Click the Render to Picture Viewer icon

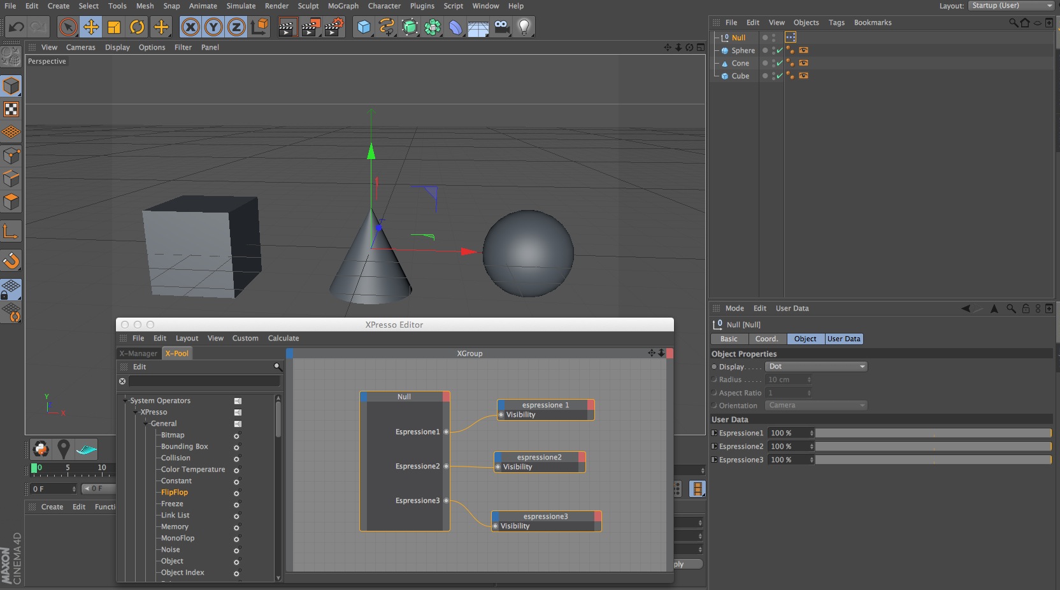click(x=310, y=27)
